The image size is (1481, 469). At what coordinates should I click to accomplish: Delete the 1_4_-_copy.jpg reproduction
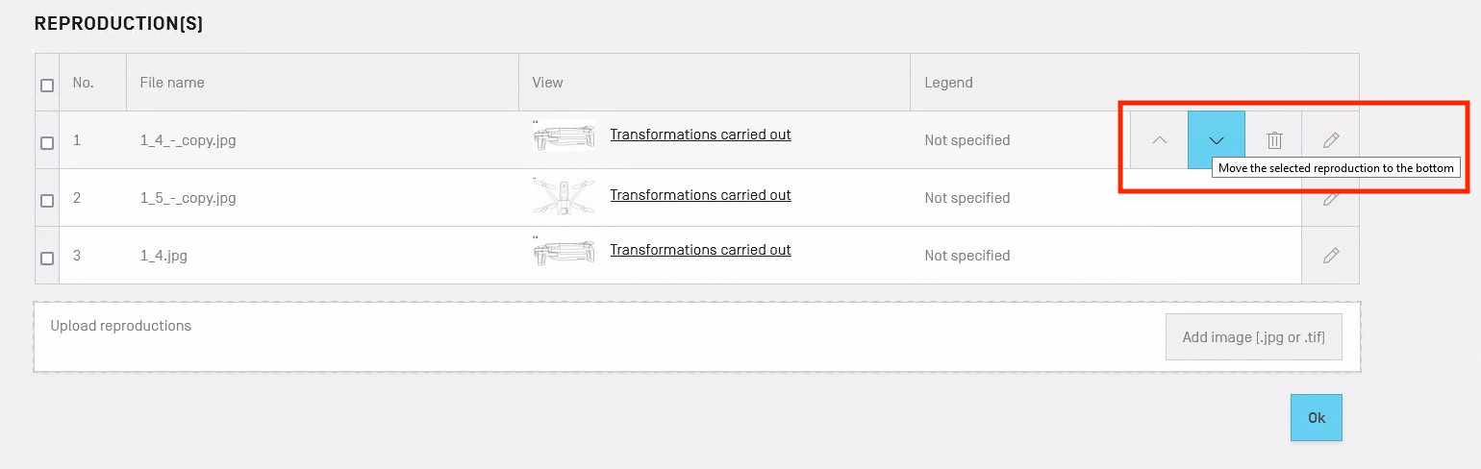point(1274,140)
